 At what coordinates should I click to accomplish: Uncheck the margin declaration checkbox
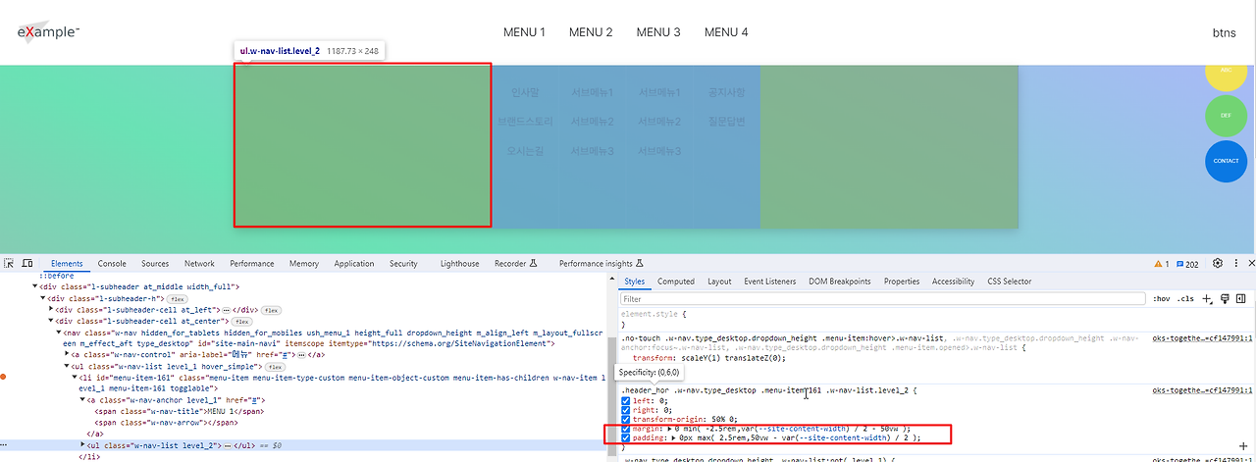coord(626,429)
